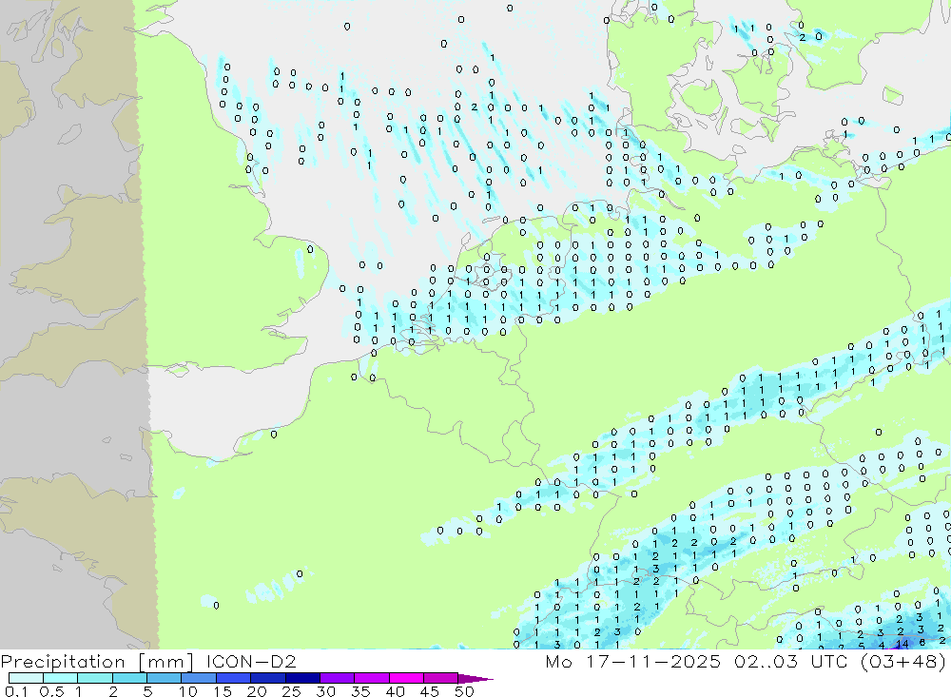Click the 'ICON-D2' model name

(x=251, y=661)
